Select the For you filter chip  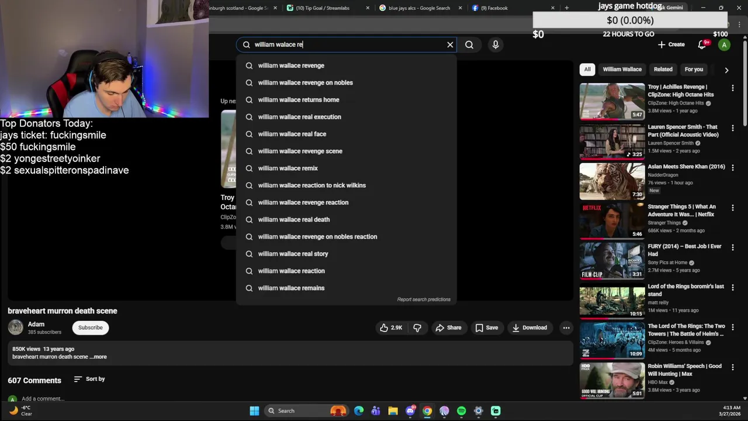point(694,69)
